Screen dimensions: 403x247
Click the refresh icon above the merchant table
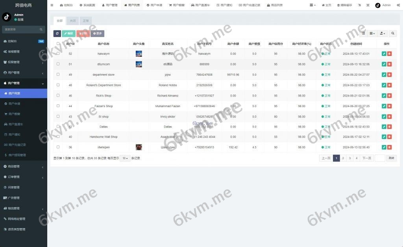pyautogui.click(x=57, y=33)
